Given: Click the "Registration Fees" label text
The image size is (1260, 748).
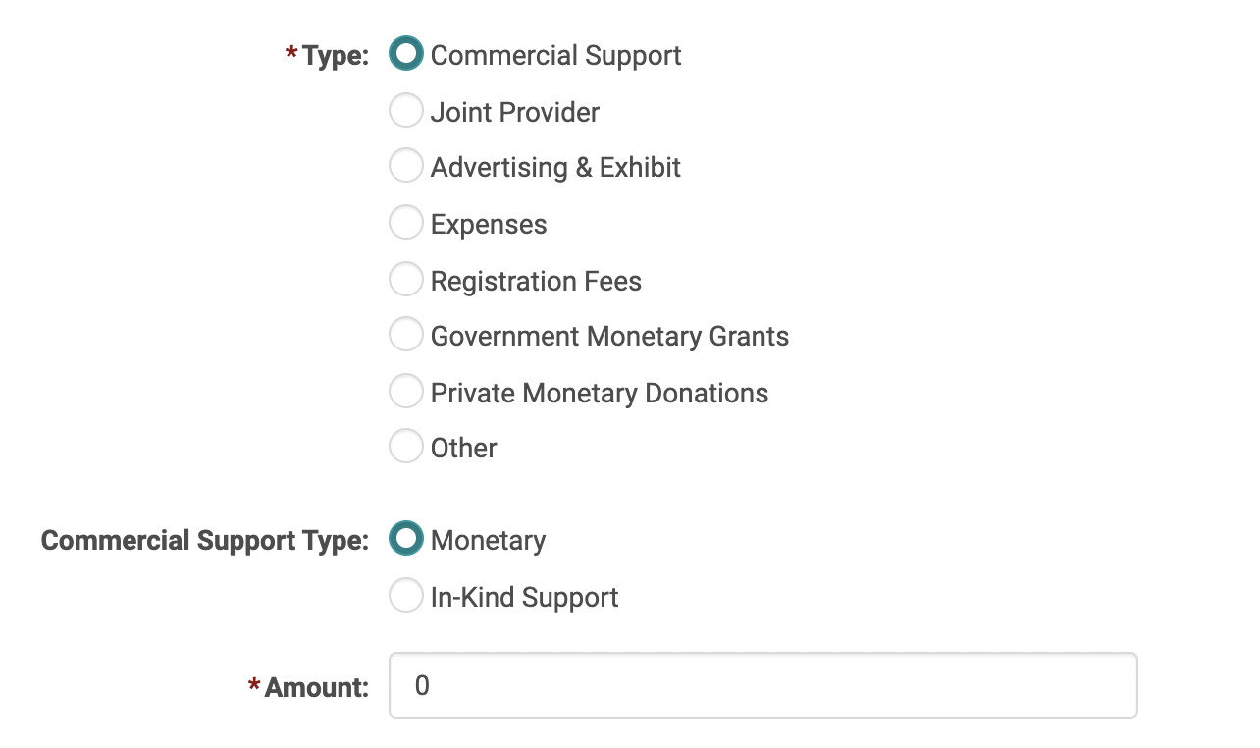Looking at the screenshot, I should (536, 282).
